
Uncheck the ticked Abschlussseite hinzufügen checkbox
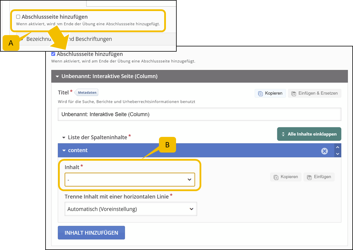tap(53, 54)
